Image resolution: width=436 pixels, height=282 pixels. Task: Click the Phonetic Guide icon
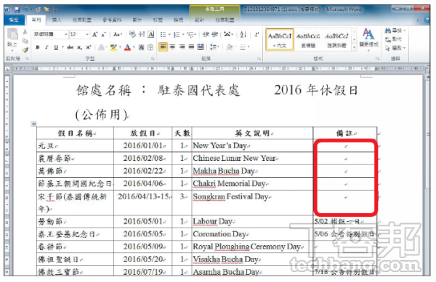click(x=142, y=34)
